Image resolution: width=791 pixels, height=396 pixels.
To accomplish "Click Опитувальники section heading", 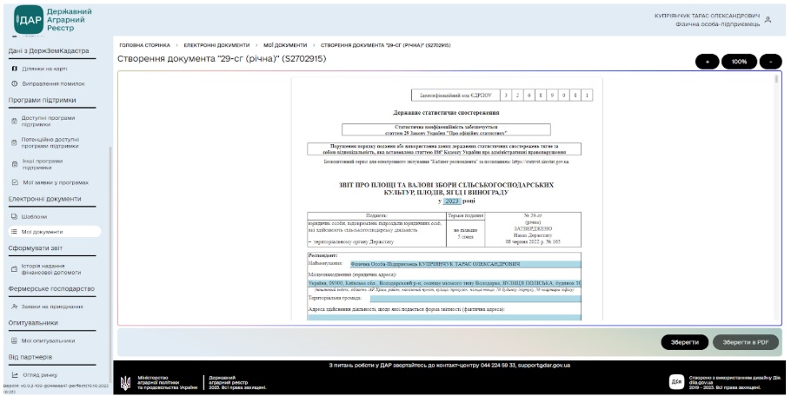I will pyautogui.click(x=33, y=323).
